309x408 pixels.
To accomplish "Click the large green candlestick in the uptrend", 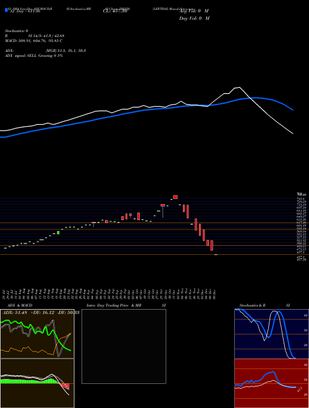I will click(58, 232).
